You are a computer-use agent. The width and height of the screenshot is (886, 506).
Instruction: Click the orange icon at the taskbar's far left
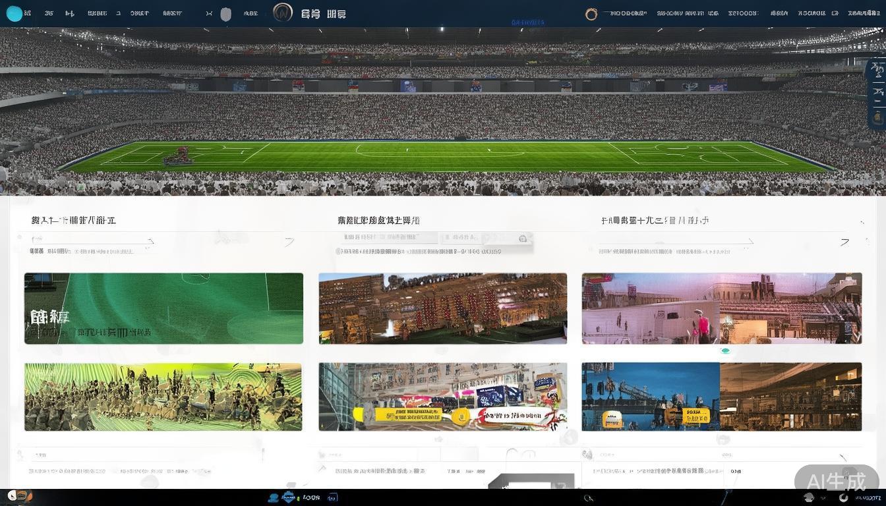pos(22,496)
